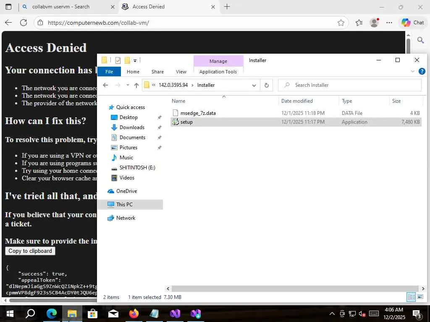Image resolution: width=430 pixels, height=322 pixels.
Task: Click the site info lock icon
Action: 40,23
